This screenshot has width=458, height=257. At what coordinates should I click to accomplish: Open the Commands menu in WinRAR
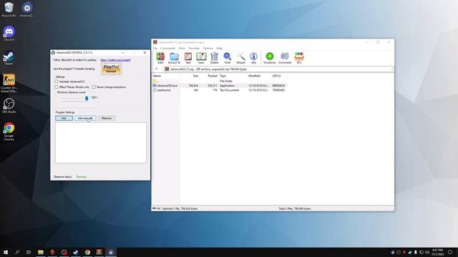pos(167,48)
